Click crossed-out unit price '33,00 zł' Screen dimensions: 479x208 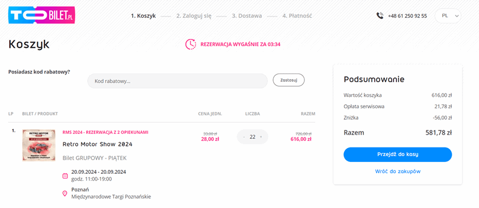[210, 134]
